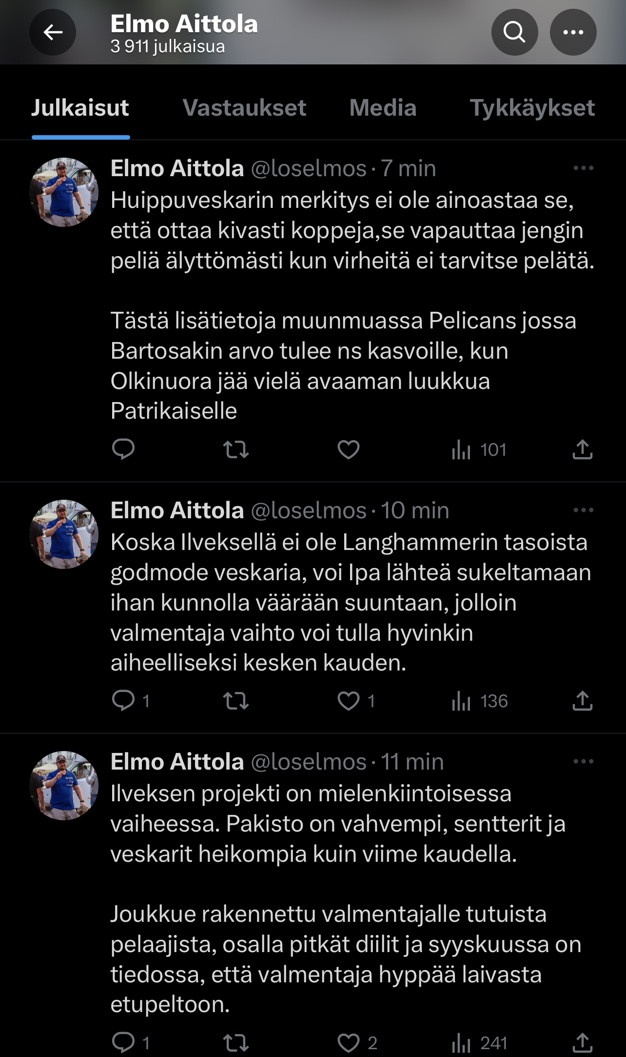Viewport: 626px width, 1057px height.
Task: Select the Julkaisut tab
Action: [80, 108]
